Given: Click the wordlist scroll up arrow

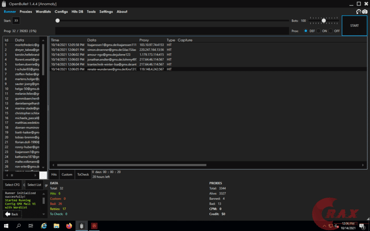Looking at the screenshot, I should pyautogui.click(x=43, y=40).
